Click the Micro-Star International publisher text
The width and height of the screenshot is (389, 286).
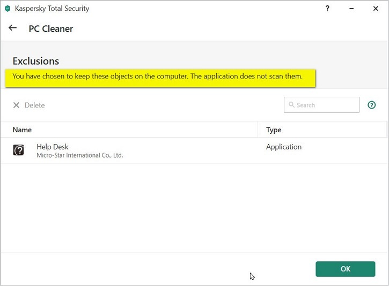[79, 155]
